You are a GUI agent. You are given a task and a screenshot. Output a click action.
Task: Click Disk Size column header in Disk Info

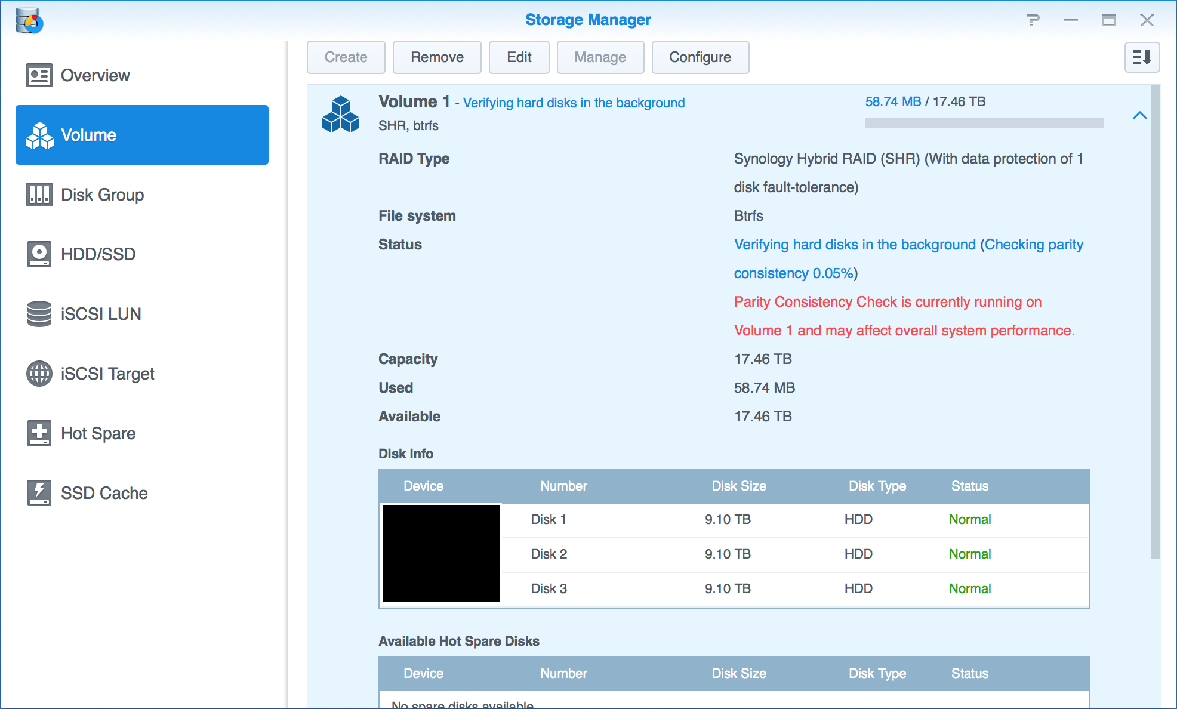coord(739,486)
